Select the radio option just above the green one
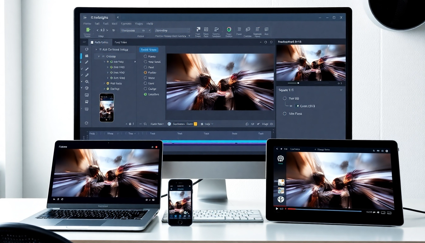The width and height of the screenshot is (425, 243). click(x=145, y=89)
